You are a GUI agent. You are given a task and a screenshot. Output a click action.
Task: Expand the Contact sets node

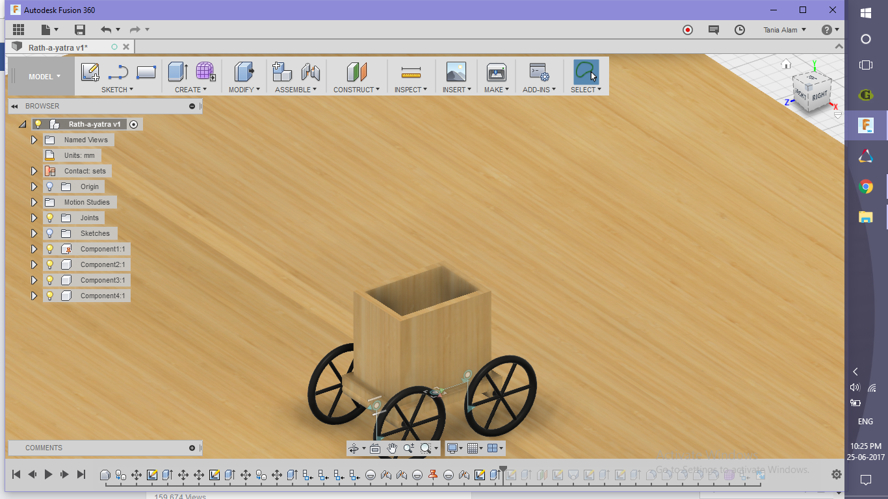point(34,171)
